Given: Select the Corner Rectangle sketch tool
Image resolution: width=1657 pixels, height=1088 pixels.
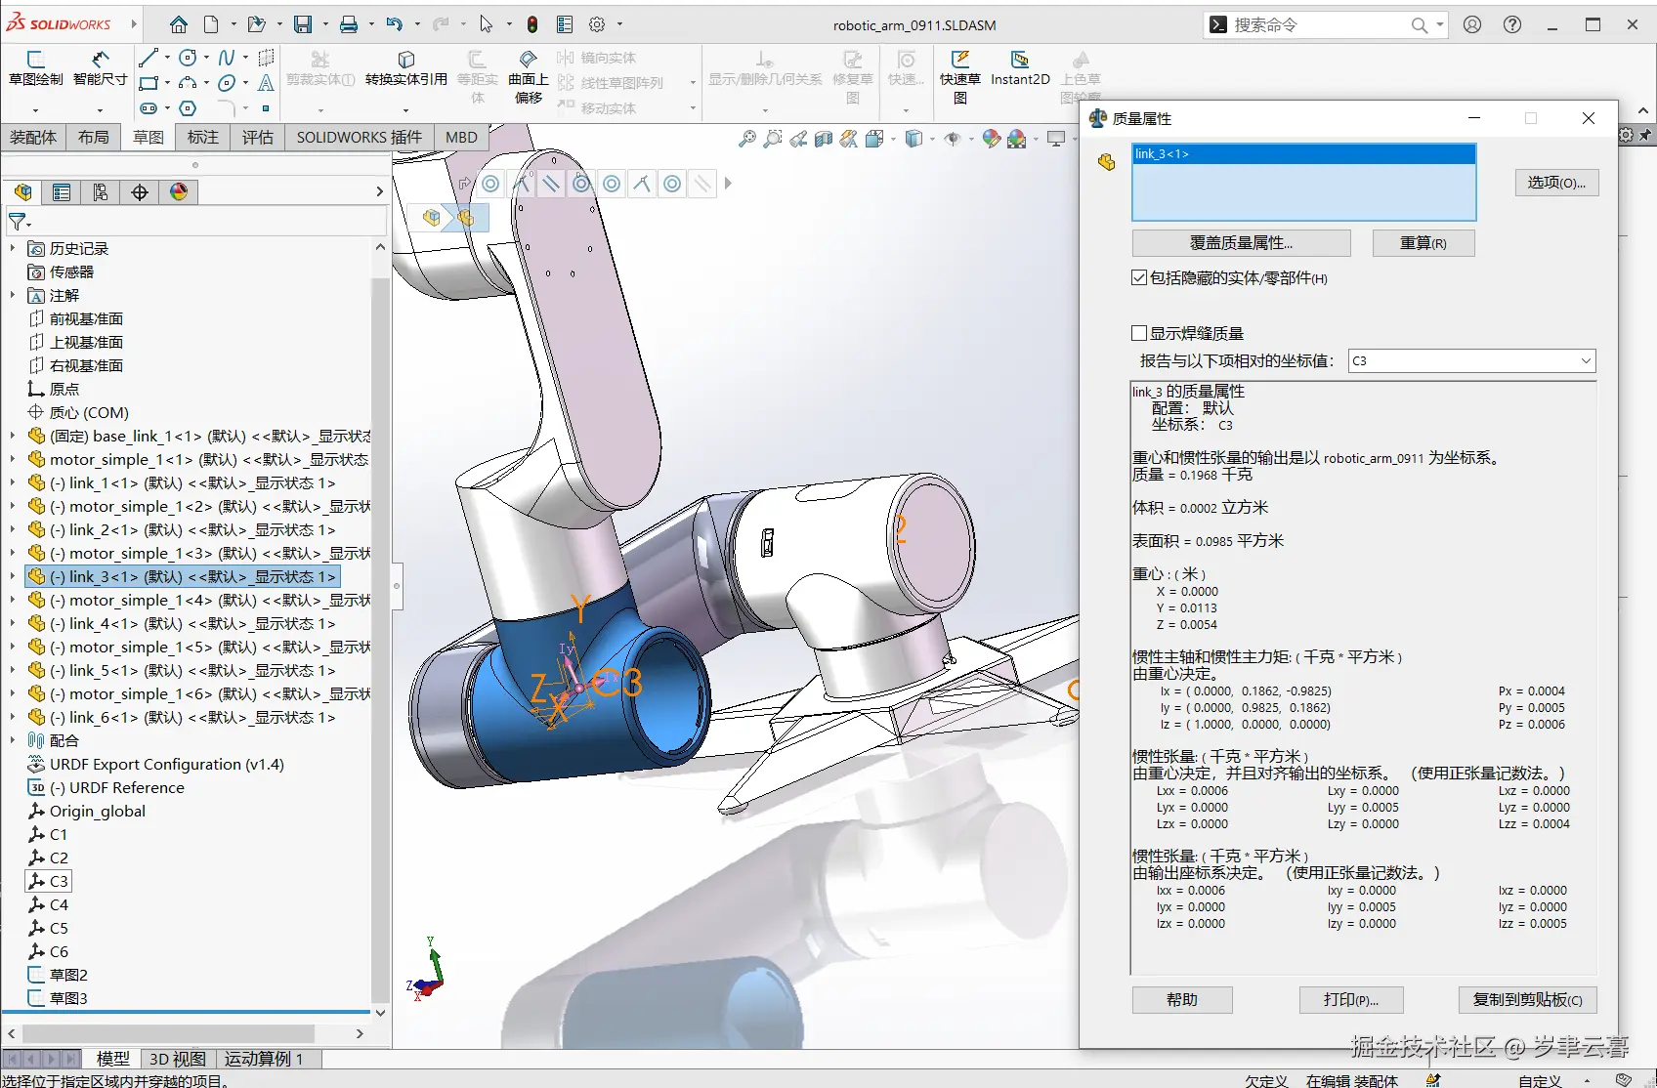Looking at the screenshot, I should click(x=149, y=83).
